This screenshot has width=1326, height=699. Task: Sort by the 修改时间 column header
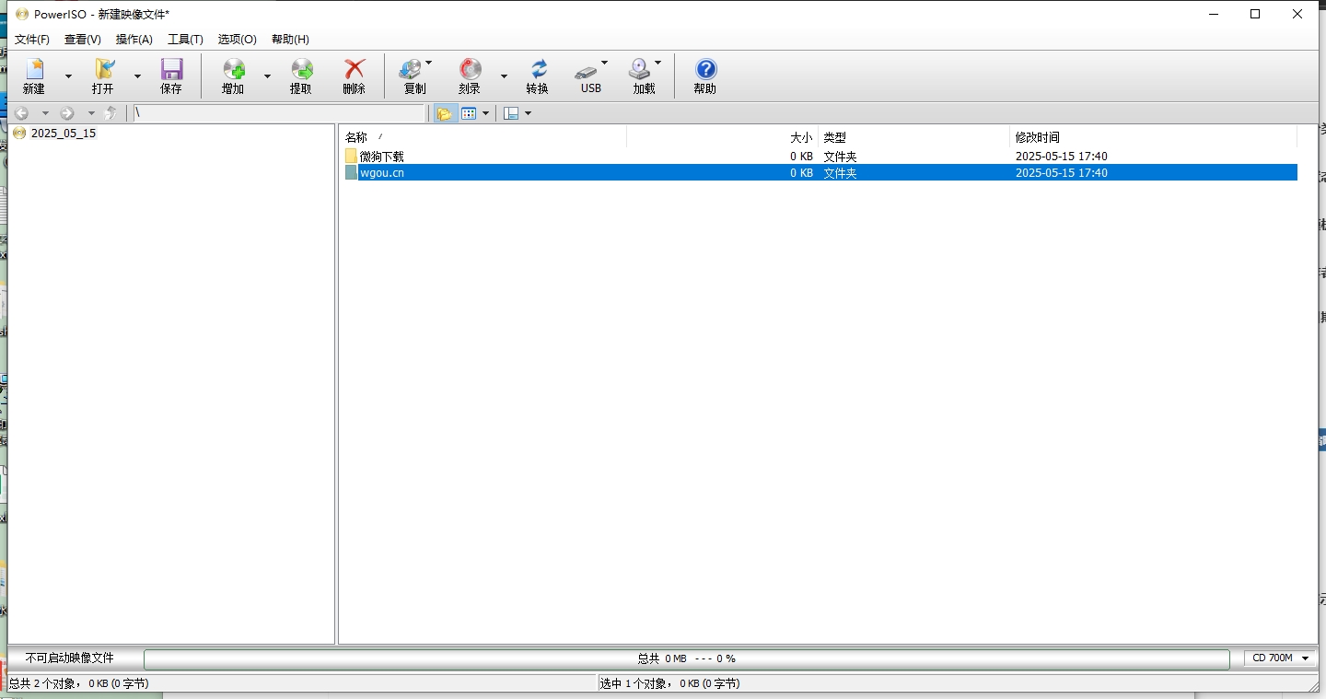(x=1154, y=137)
